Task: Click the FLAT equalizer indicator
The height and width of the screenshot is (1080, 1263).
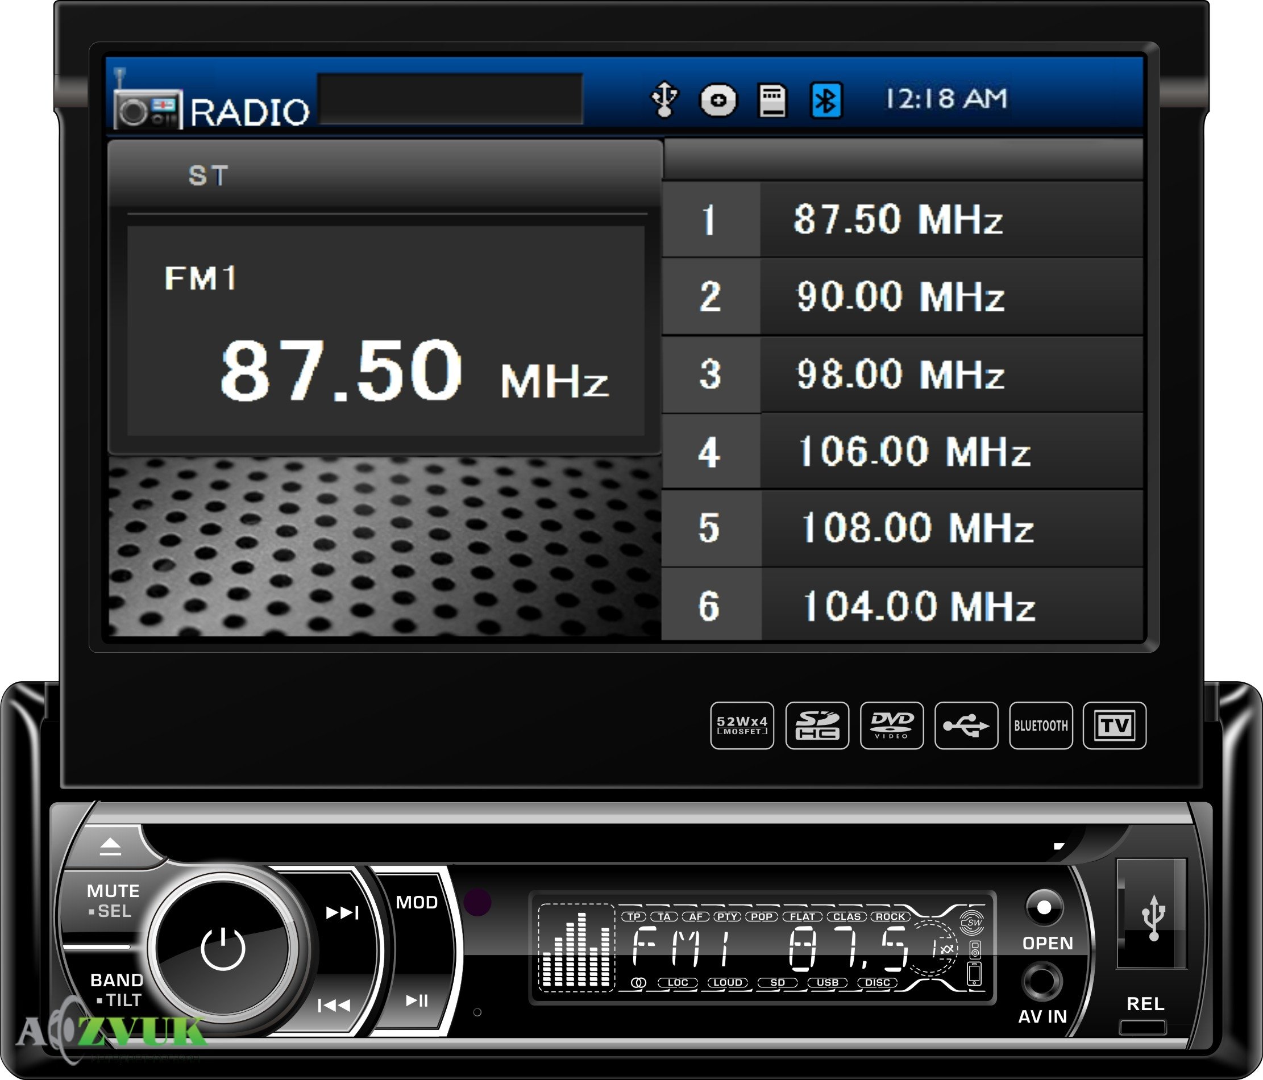Action: coord(803,917)
